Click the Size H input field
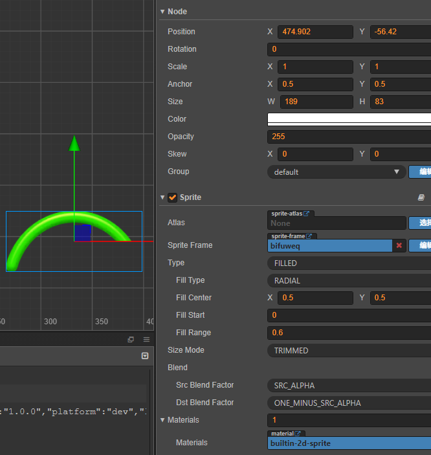 [401, 102]
